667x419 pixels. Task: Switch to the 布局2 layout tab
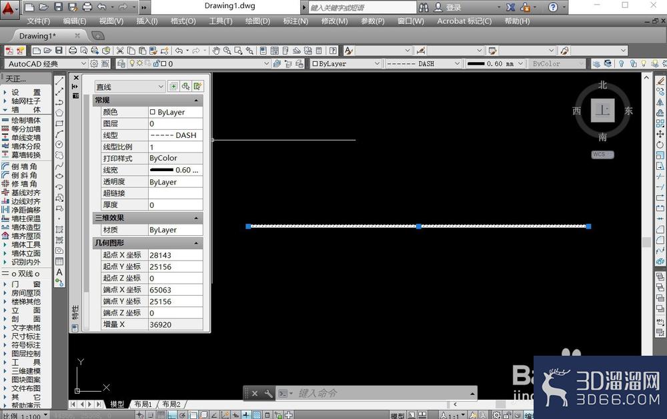(171, 404)
